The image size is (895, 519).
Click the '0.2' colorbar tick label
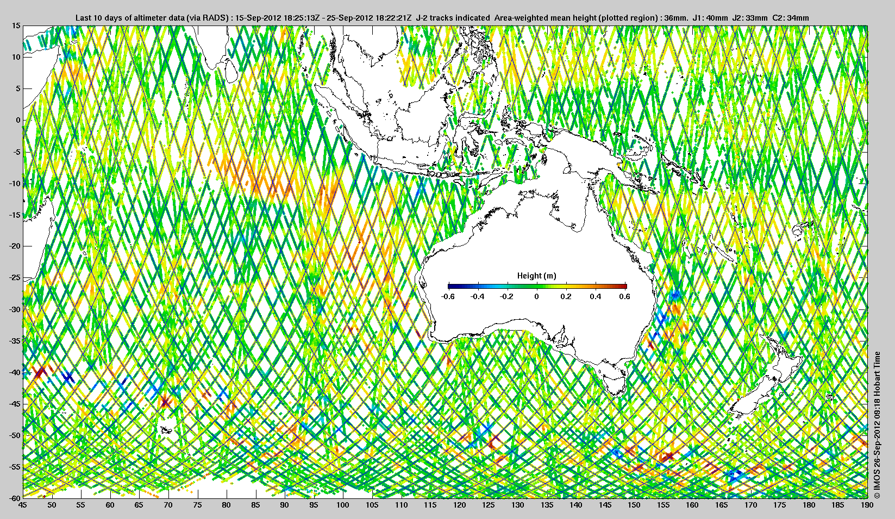pos(566,296)
